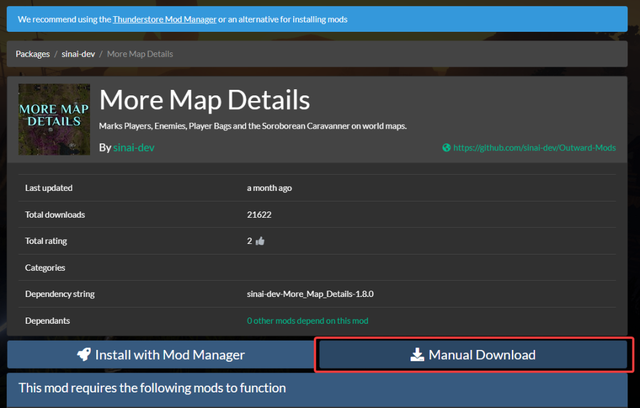Click the Last updated label
The width and height of the screenshot is (640, 408).
pos(49,188)
